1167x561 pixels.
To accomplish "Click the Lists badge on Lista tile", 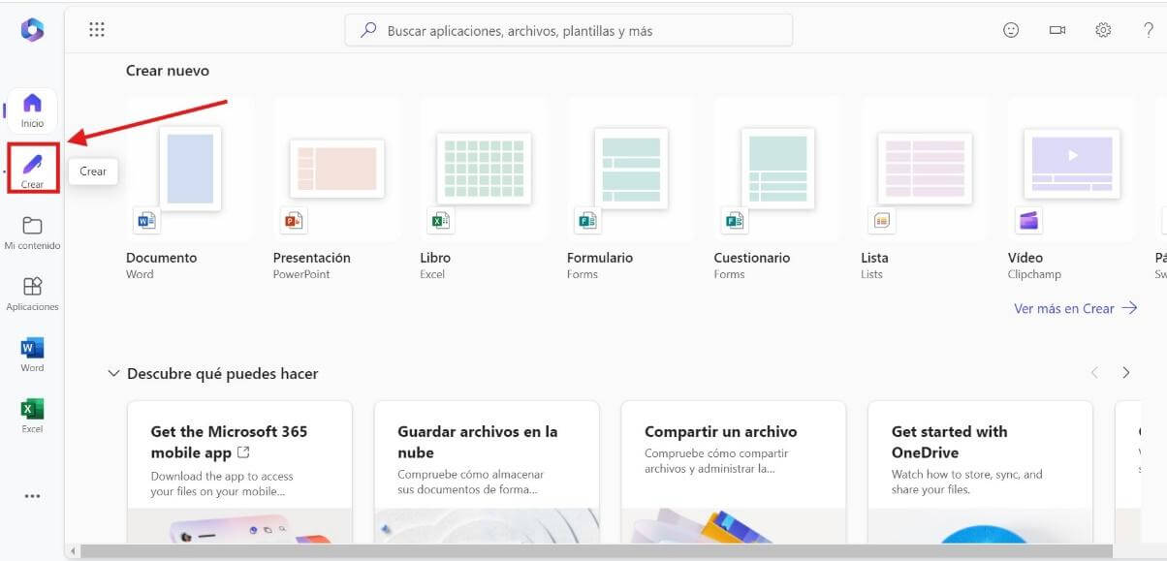I will click(x=881, y=220).
